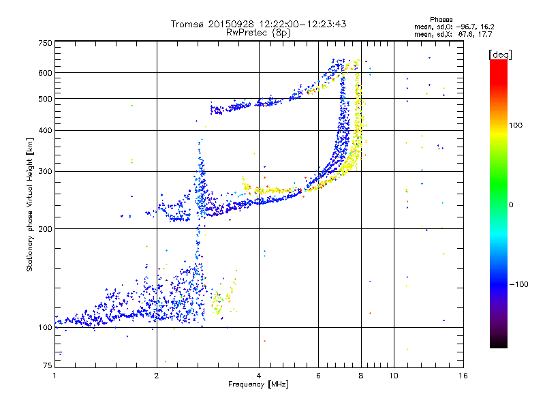Click the x-axis tick label '10'
The width and height of the screenshot is (545, 409).
pos(394,376)
